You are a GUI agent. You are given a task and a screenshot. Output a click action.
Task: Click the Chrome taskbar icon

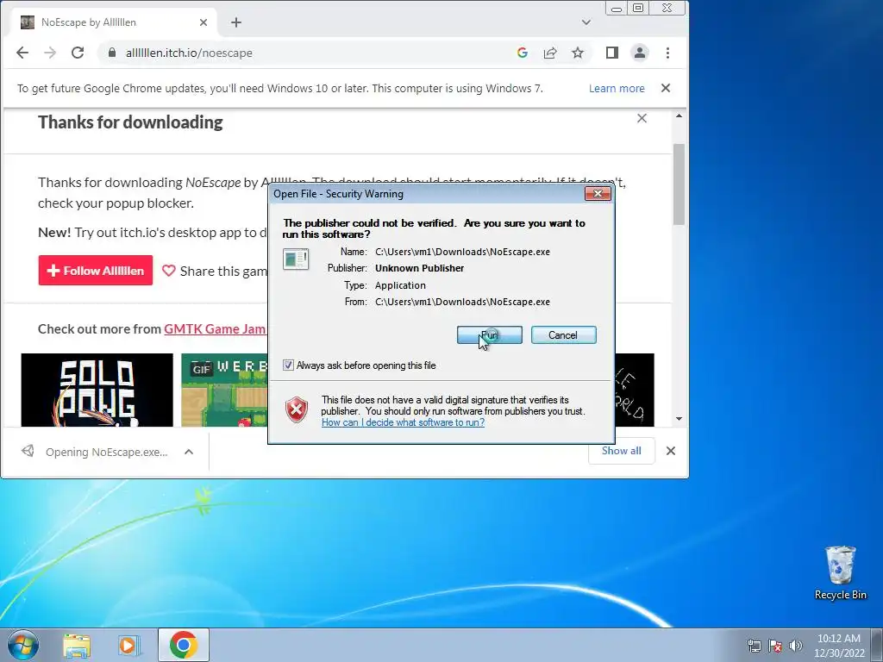(x=184, y=645)
